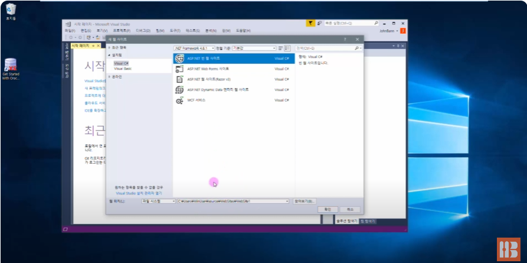
Task: Click the 확인 button
Action: pyautogui.click(x=328, y=209)
